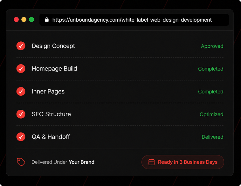This screenshot has width=241, height=186.
Task: Click the Optimized status label
Action: click(x=211, y=114)
